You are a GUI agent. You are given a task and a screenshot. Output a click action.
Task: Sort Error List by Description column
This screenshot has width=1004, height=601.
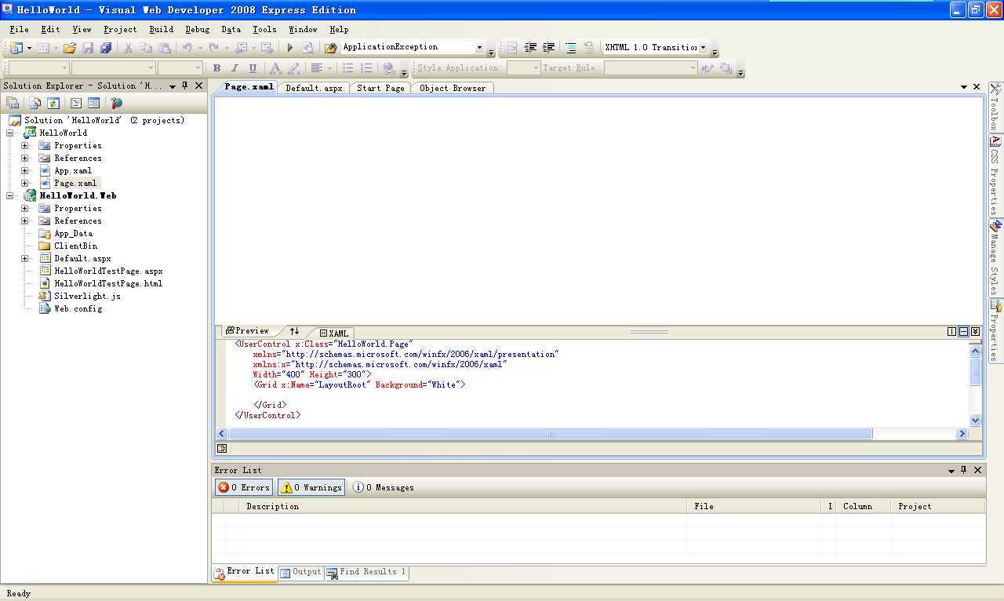coord(464,506)
